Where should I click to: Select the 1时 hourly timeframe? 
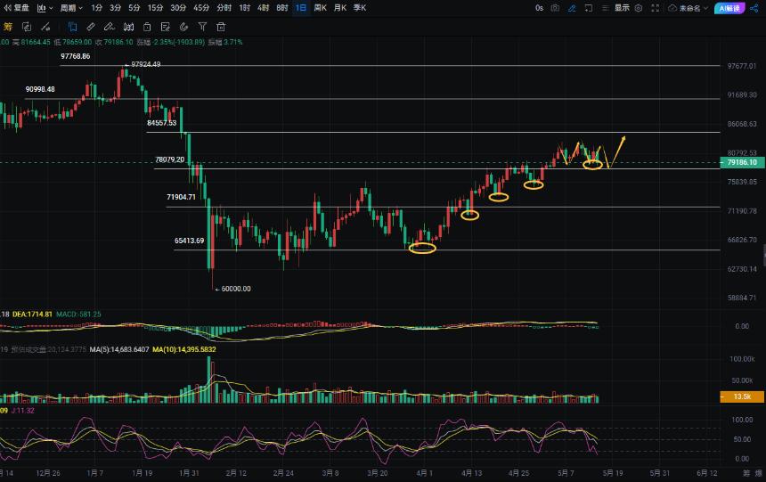[x=244, y=8]
